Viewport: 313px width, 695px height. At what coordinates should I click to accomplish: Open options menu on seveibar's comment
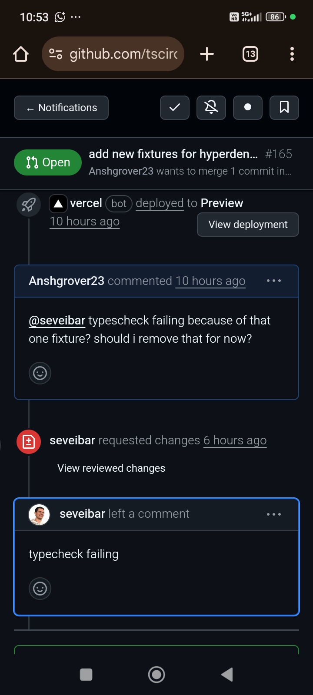pos(274,514)
